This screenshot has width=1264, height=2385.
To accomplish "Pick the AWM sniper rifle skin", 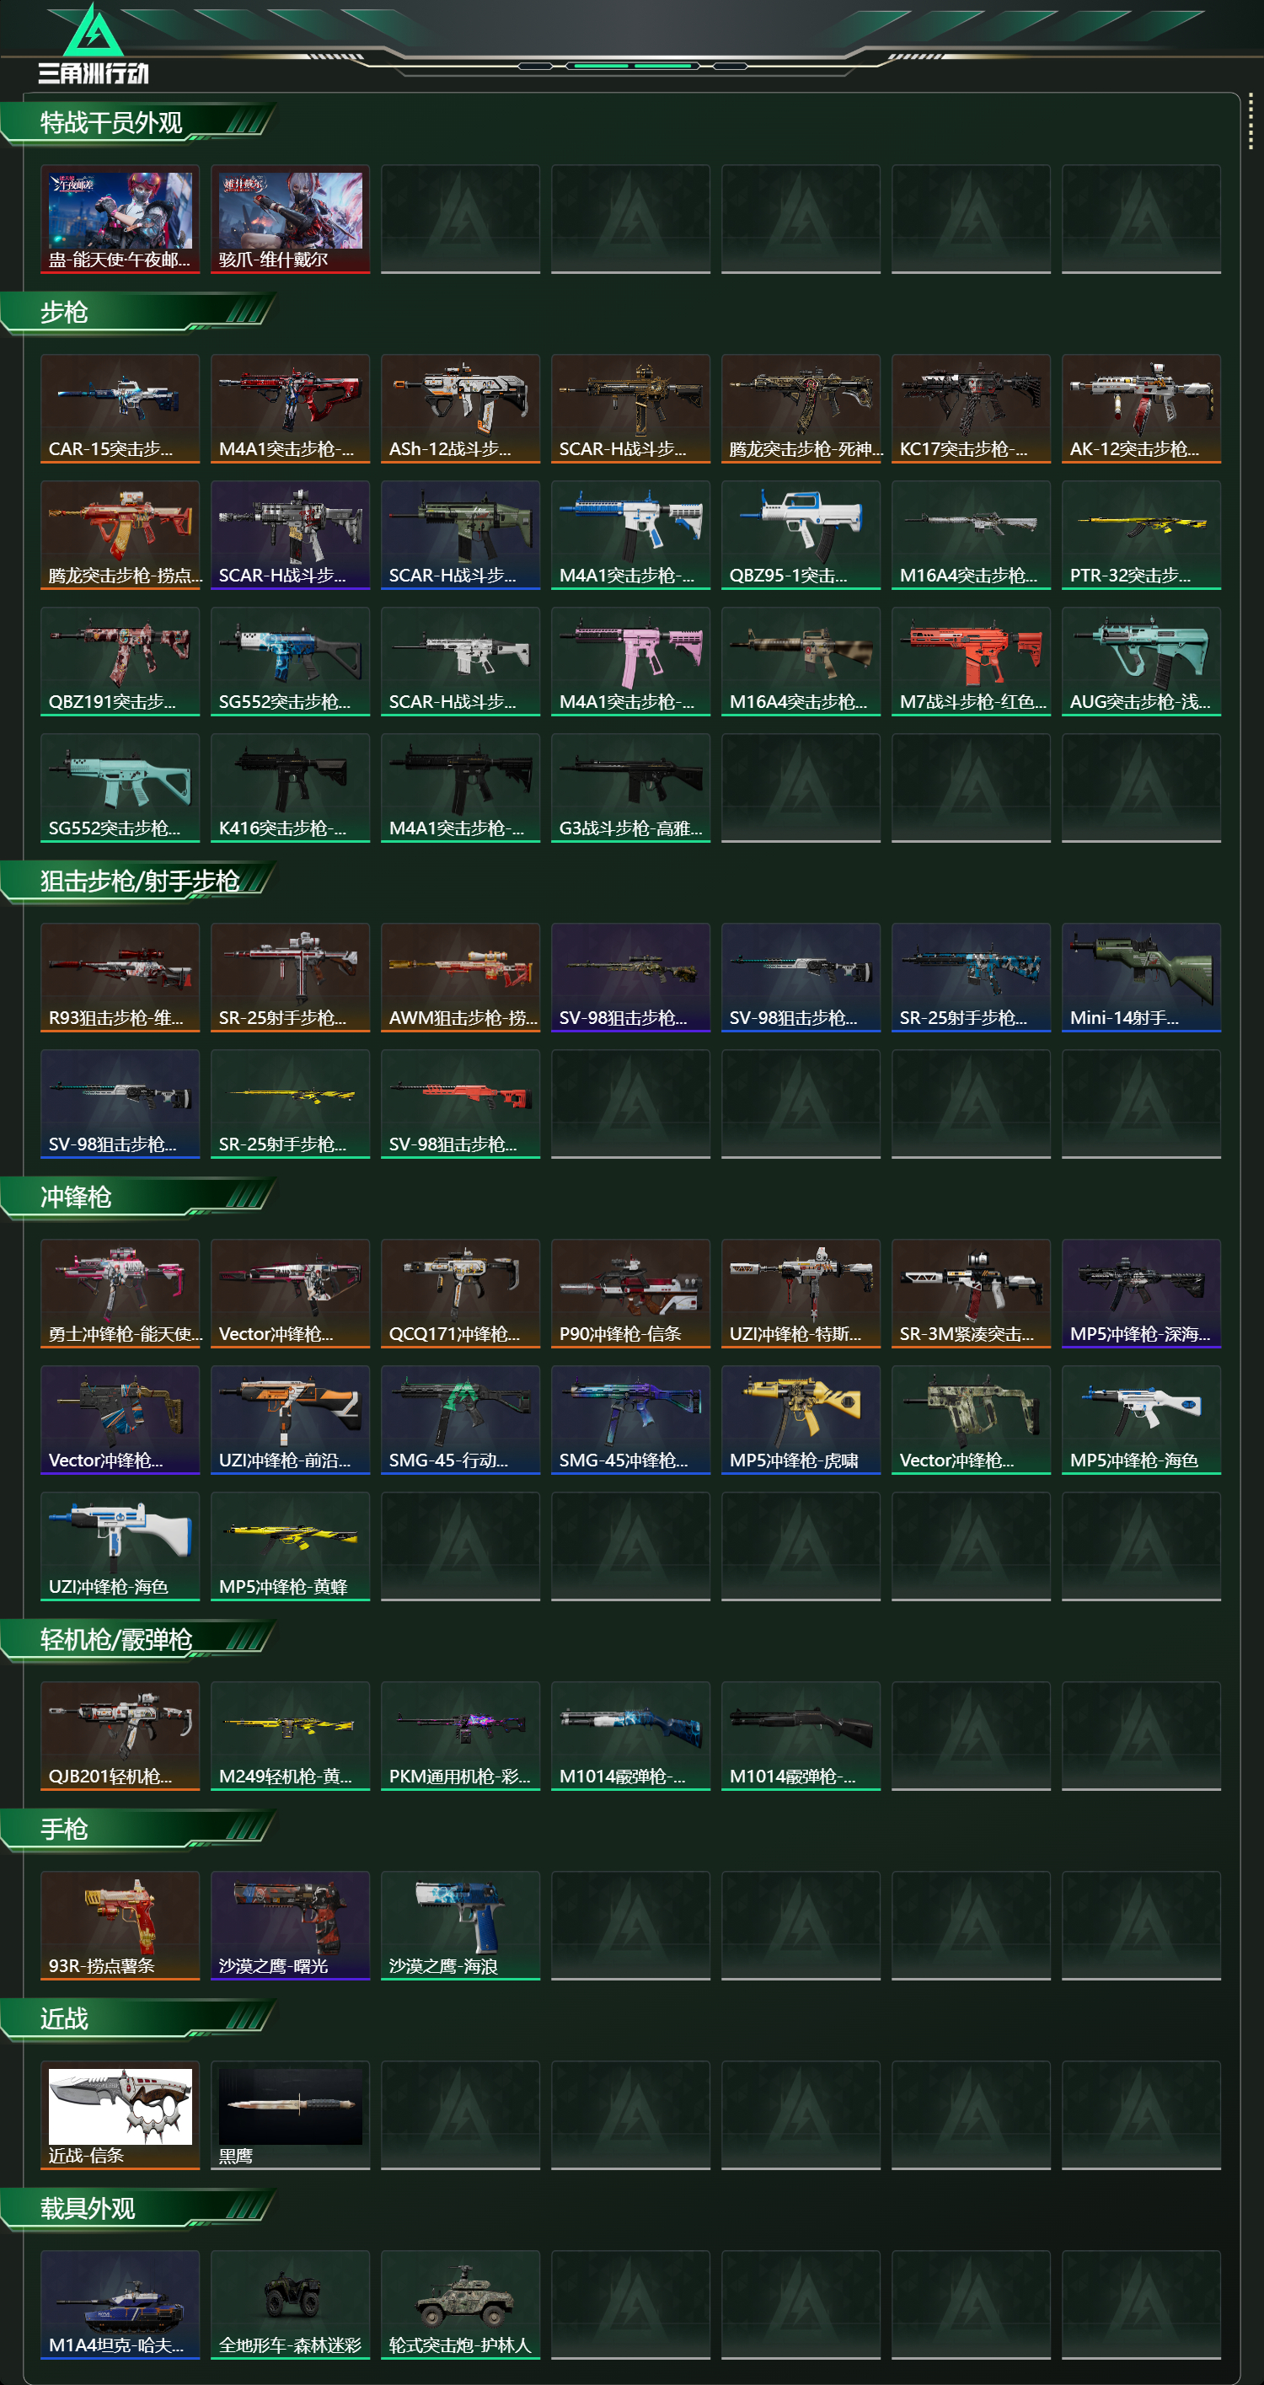I will (460, 977).
